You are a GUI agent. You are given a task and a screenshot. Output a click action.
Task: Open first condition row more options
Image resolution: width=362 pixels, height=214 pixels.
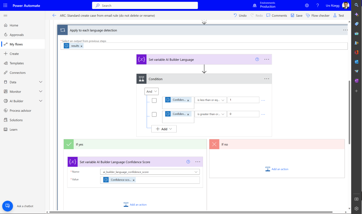click(x=263, y=100)
